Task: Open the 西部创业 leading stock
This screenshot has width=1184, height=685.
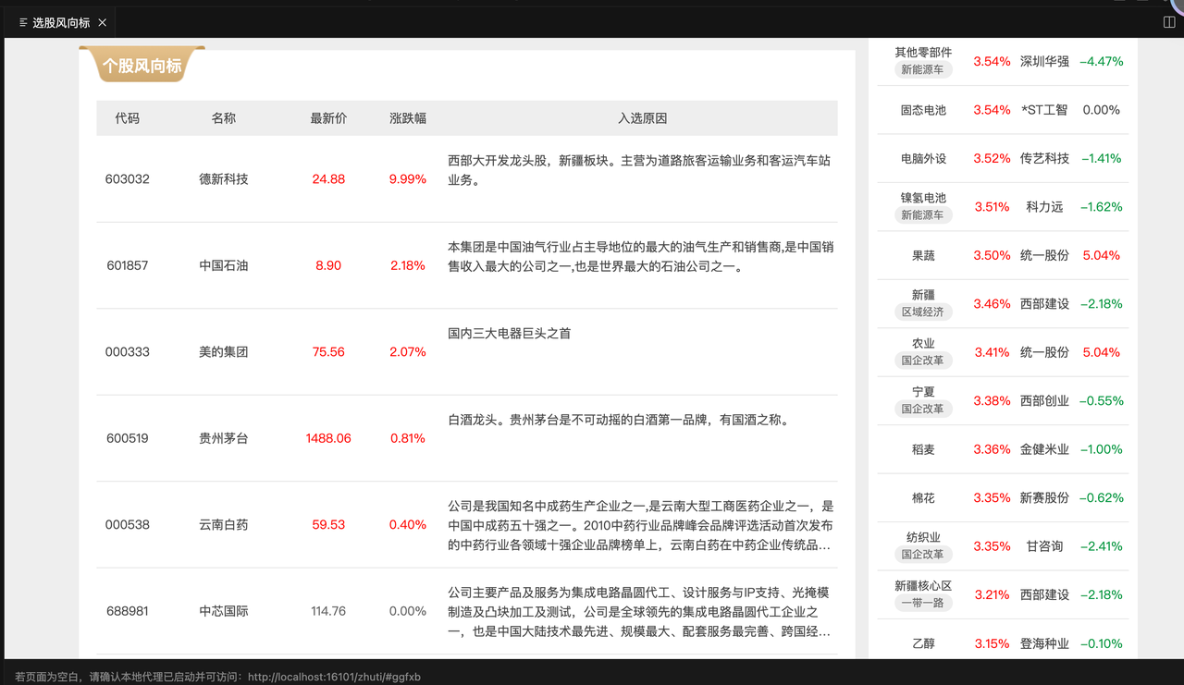Action: (1044, 400)
